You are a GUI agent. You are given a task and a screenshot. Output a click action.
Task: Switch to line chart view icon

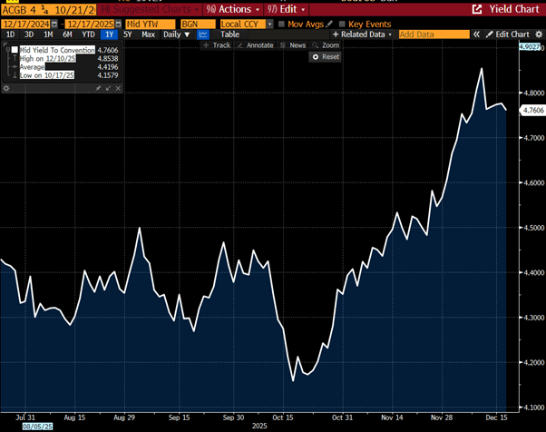click(x=203, y=34)
